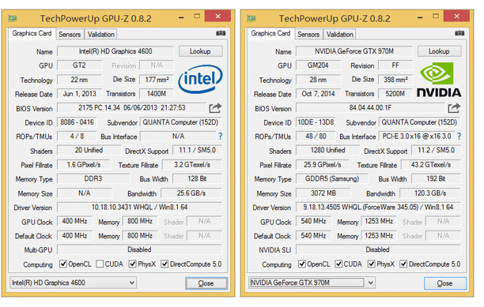Switch to Sensors tab in NVIDIA window

point(308,34)
